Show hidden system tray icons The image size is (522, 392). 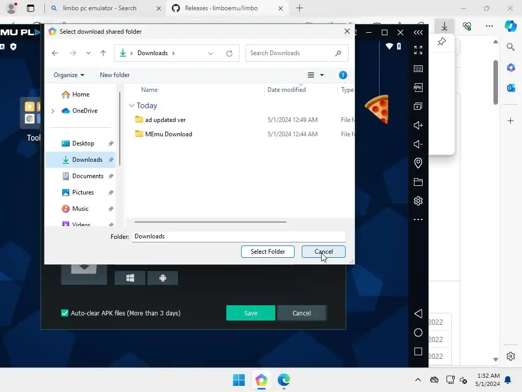tap(418, 380)
